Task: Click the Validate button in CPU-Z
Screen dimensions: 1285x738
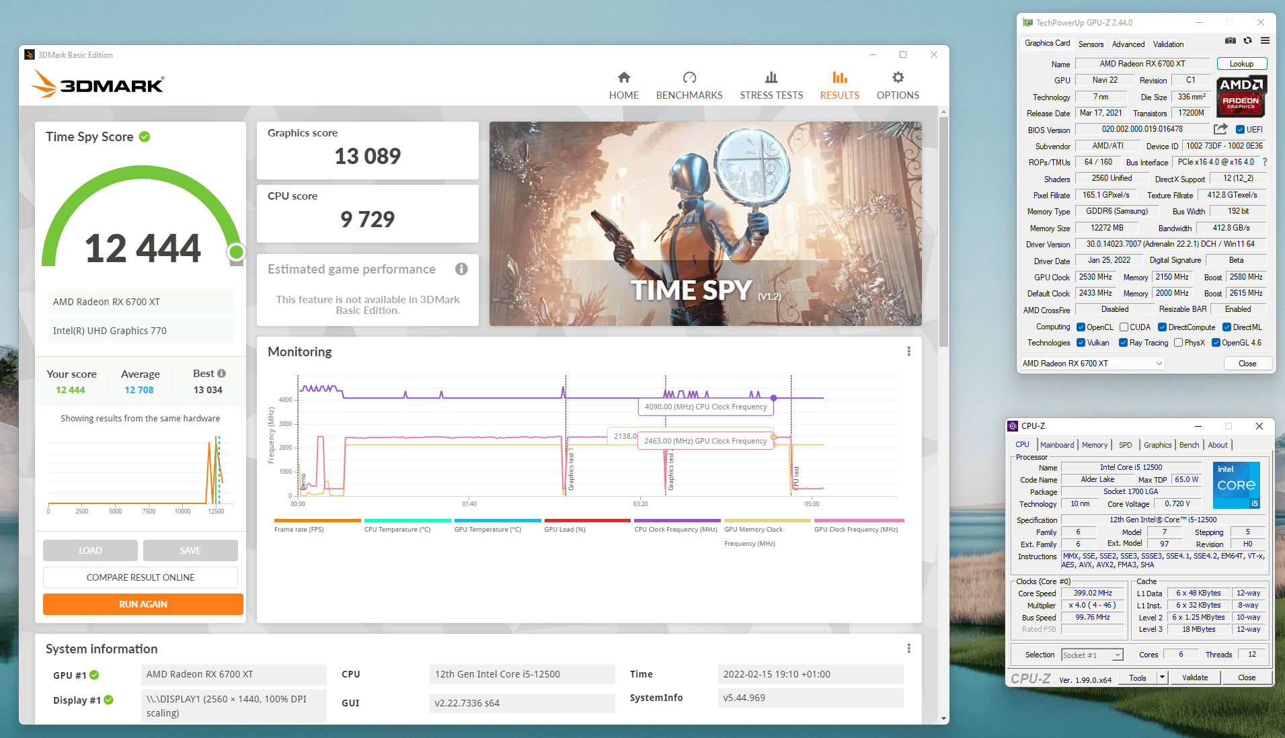Action: (x=1195, y=678)
